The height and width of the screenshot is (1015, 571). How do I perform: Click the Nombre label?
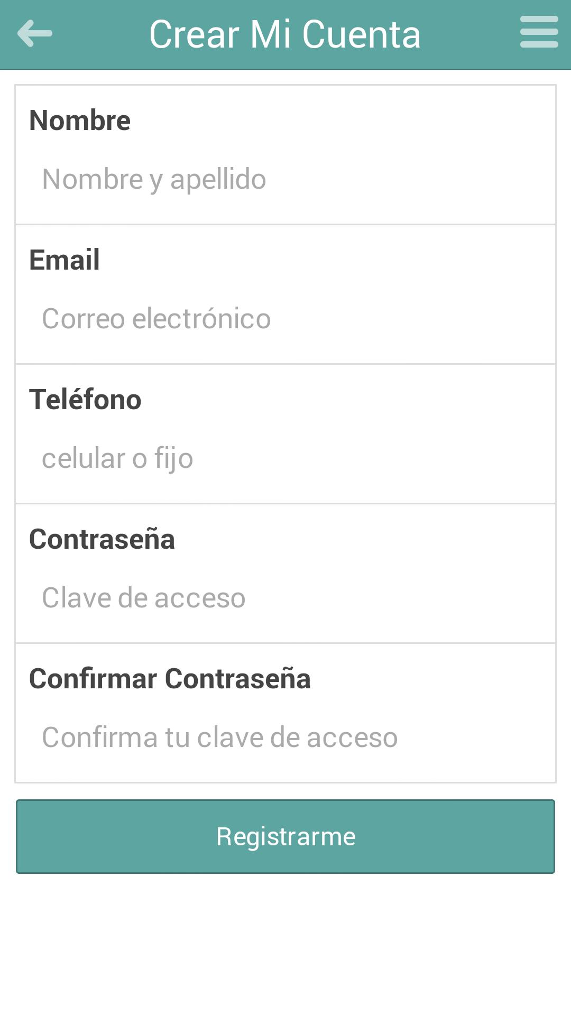(80, 121)
